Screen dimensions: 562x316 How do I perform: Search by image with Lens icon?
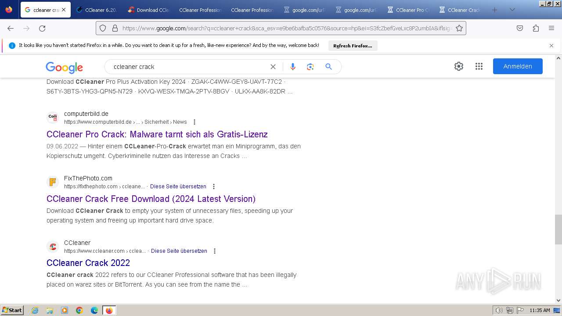pyautogui.click(x=310, y=67)
